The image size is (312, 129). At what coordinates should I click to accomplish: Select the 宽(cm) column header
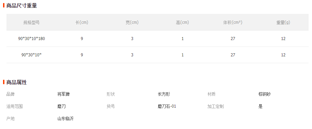(132, 22)
